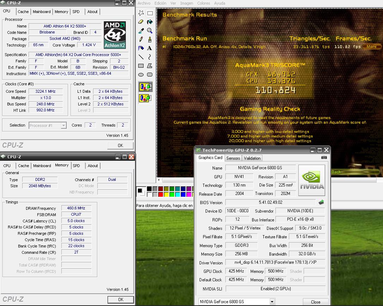Viewport: 383px width, 306px height.
Task: Click the Close button in GPU-Z
Action: point(316,302)
